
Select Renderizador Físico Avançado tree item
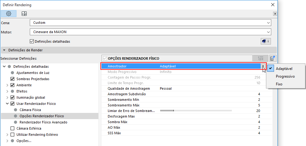[43, 122]
